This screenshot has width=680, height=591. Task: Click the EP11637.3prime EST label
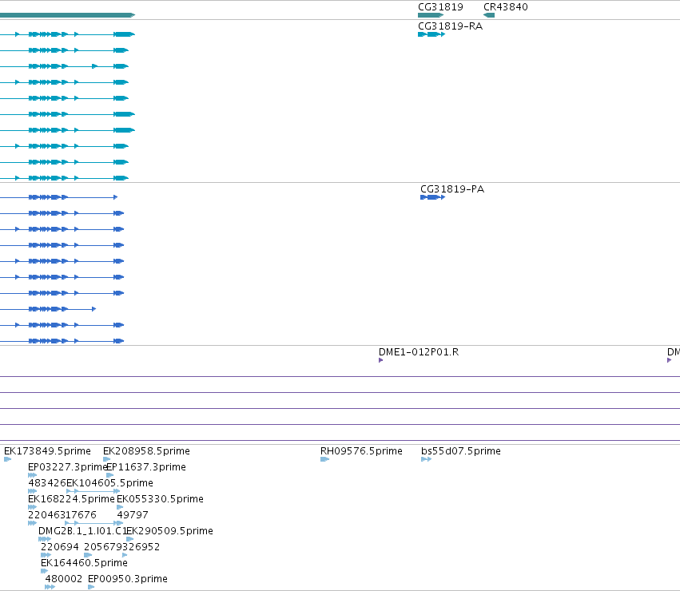pyautogui.click(x=146, y=467)
